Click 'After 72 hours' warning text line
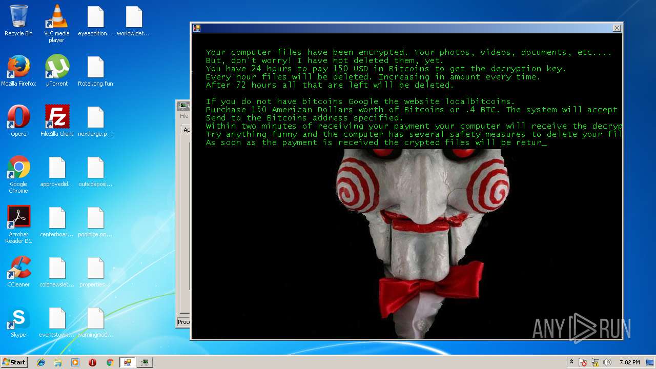 [x=330, y=85]
